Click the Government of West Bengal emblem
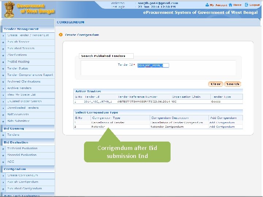Image resolution: width=263 pixels, height=197 pixels. pyautogui.click(x=9, y=9)
